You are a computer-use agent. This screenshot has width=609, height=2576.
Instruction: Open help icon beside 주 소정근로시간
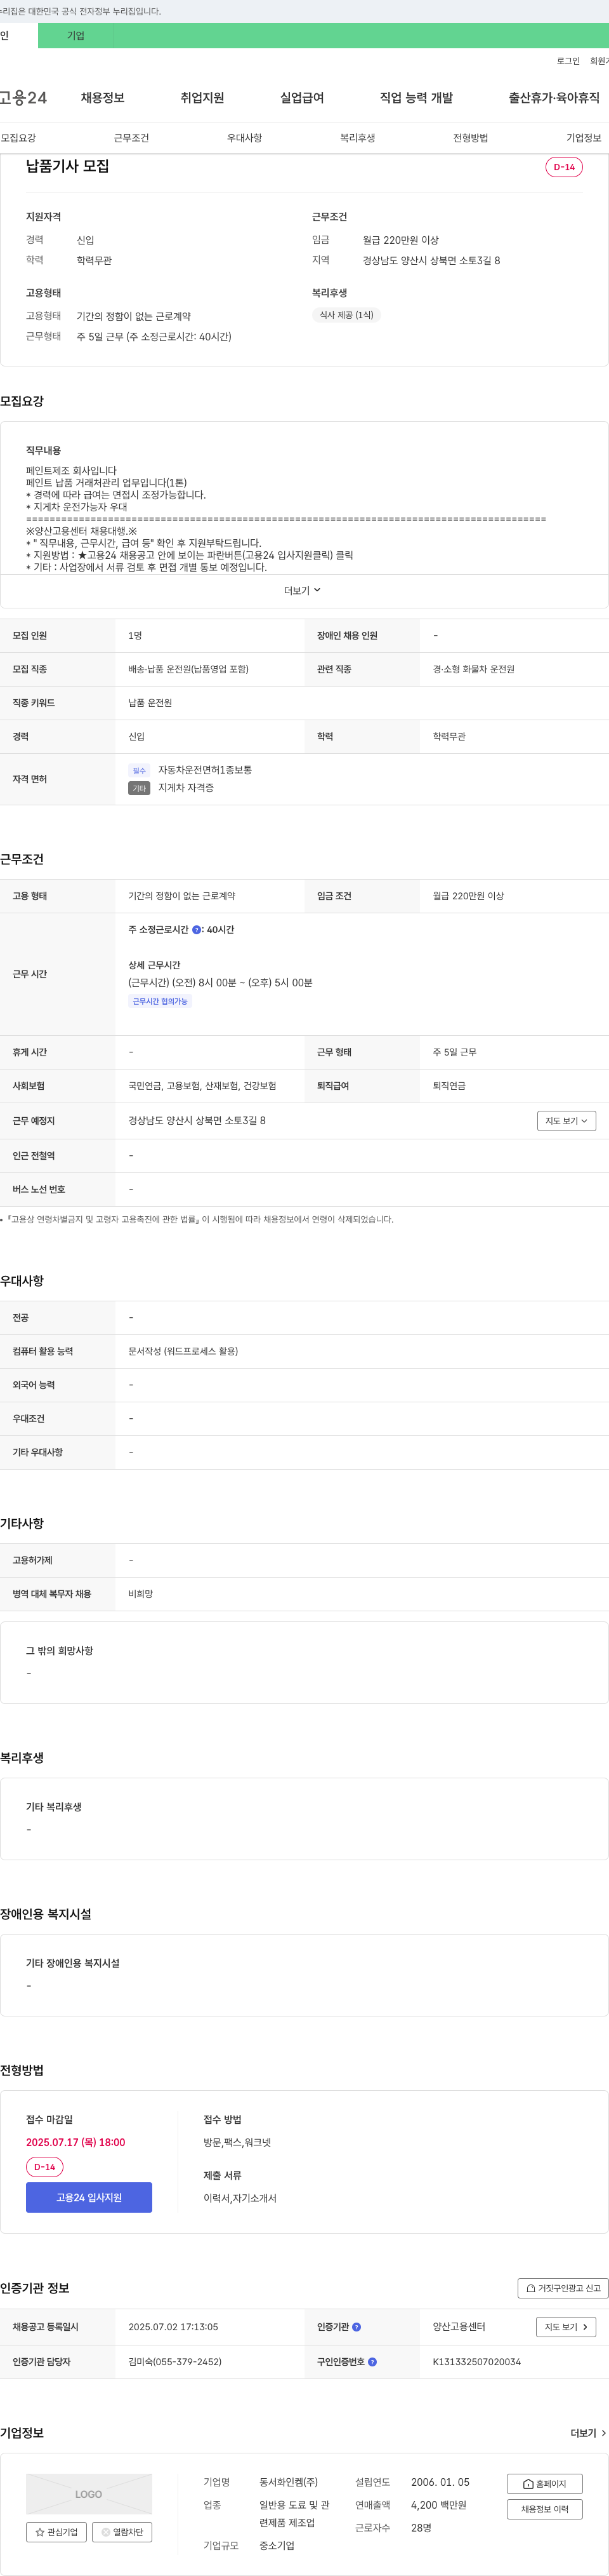(x=197, y=930)
